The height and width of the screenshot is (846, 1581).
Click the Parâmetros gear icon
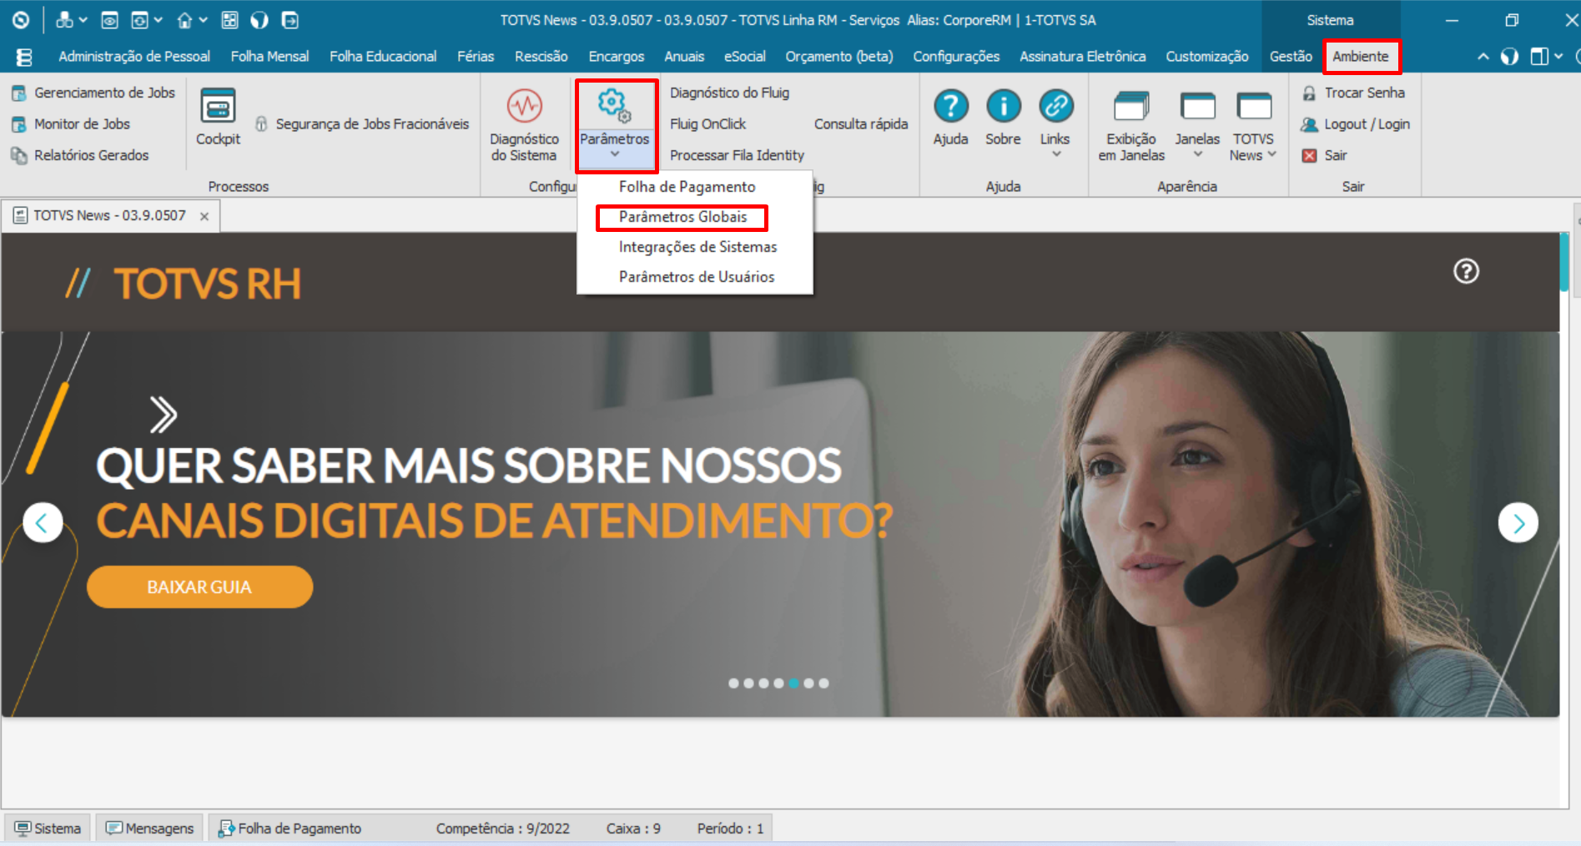615,105
